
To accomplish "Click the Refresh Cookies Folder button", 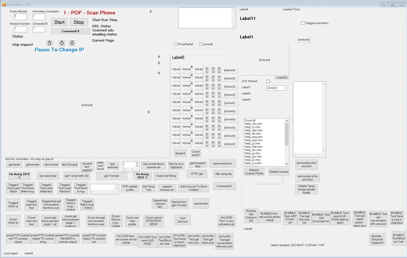I will coord(254,172).
